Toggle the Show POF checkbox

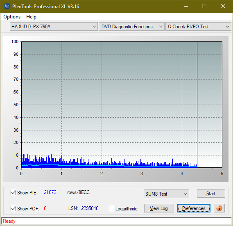pos(13,208)
